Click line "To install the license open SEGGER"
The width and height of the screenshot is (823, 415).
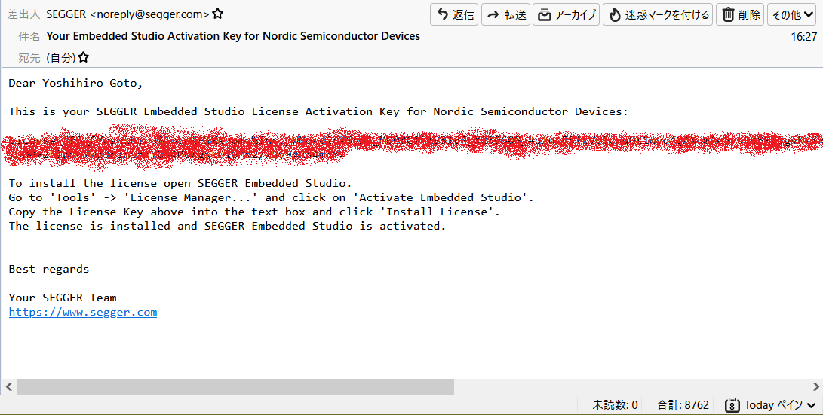point(180,183)
